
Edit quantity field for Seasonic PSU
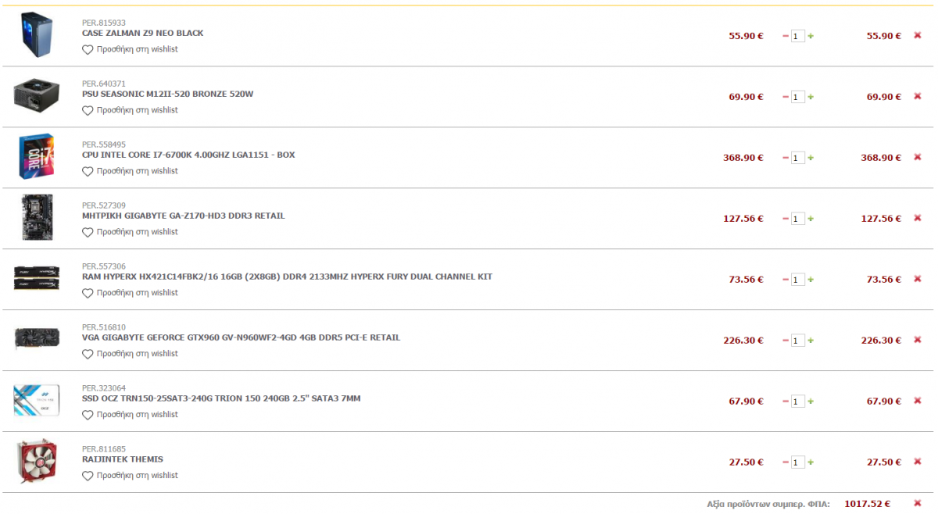coord(798,97)
